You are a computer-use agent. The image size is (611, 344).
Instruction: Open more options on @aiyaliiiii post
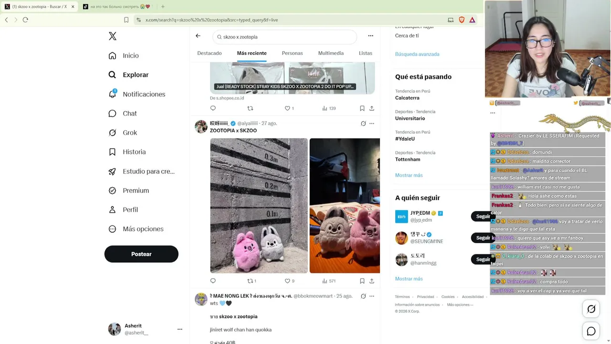372,123
